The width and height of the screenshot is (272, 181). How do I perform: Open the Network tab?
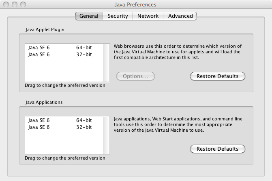point(148,16)
